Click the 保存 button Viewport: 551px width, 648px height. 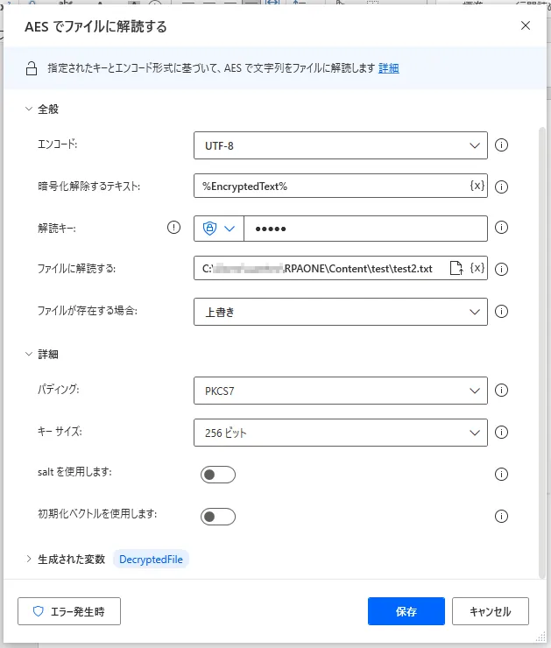click(x=406, y=611)
